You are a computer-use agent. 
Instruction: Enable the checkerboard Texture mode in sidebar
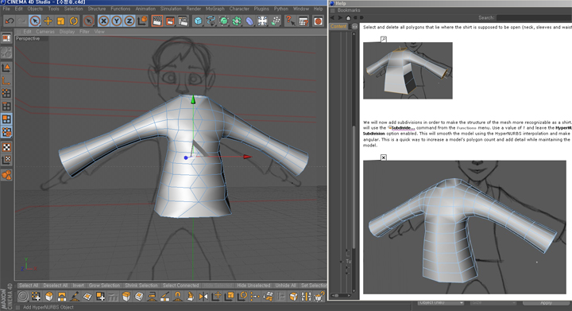(6, 147)
